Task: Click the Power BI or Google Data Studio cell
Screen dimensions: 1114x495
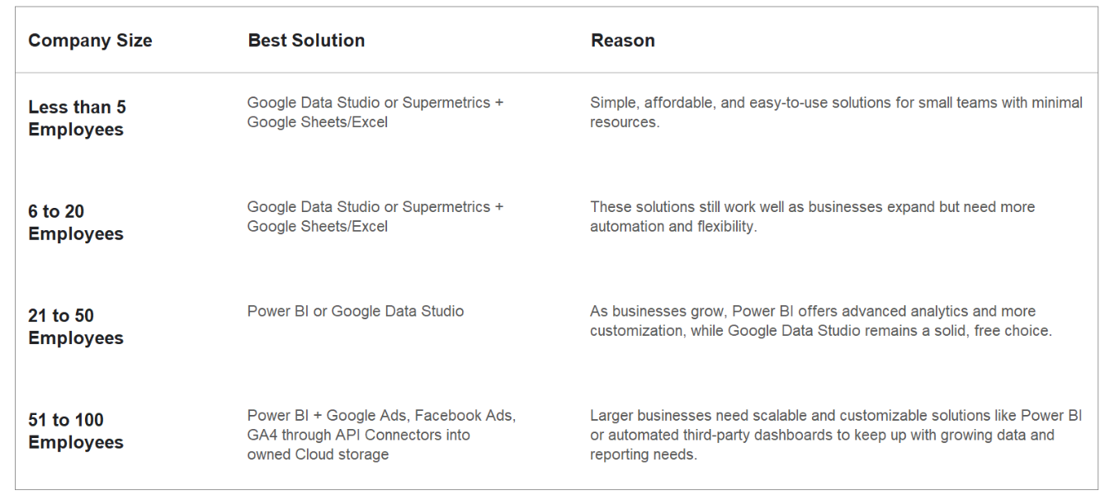Action: [356, 311]
